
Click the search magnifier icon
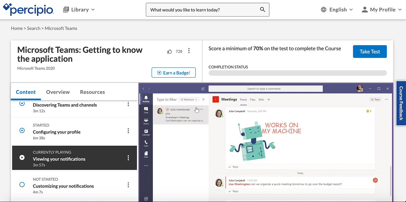[x=263, y=10]
